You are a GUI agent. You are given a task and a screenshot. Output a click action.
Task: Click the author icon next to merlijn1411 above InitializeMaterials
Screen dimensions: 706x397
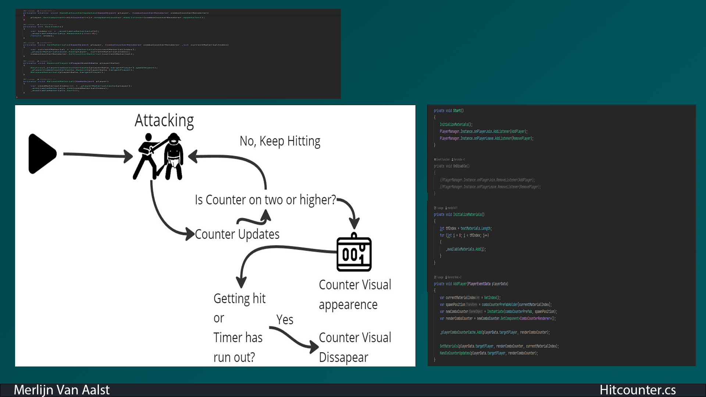pos(446,208)
